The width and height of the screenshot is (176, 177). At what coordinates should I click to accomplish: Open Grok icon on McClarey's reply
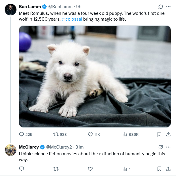tap(161, 147)
